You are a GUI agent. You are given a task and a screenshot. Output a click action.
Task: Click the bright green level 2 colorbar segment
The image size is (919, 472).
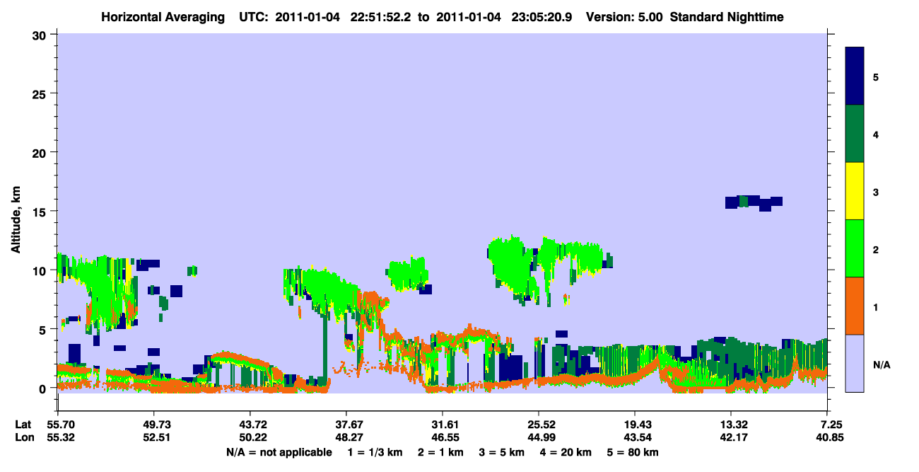pyautogui.click(x=855, y=248)
